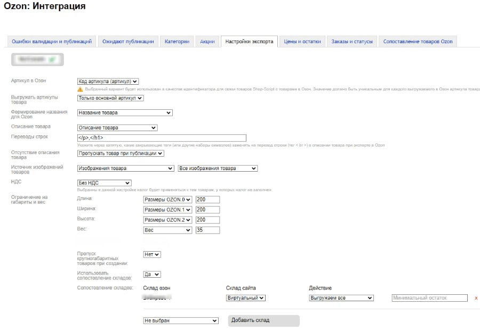The image size is (480, 330).
Task: Click the blurred Ozon warehouse name
Action: 157,297
